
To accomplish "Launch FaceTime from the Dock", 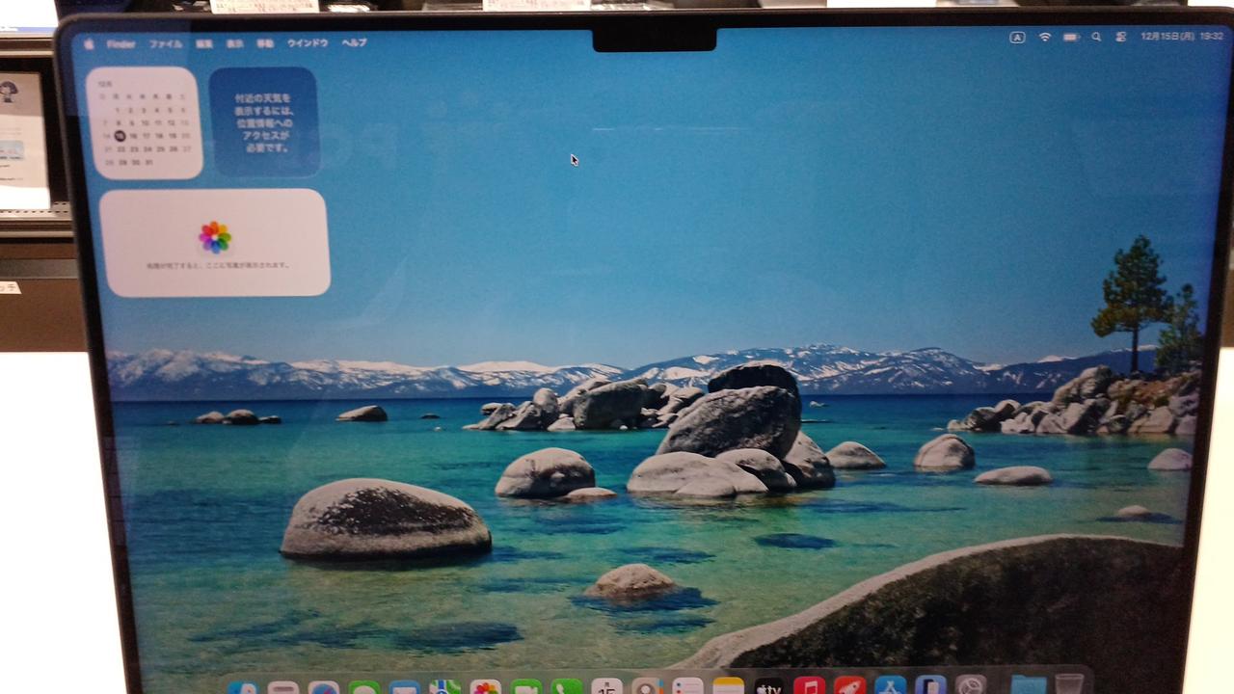I will click(525, 688).
